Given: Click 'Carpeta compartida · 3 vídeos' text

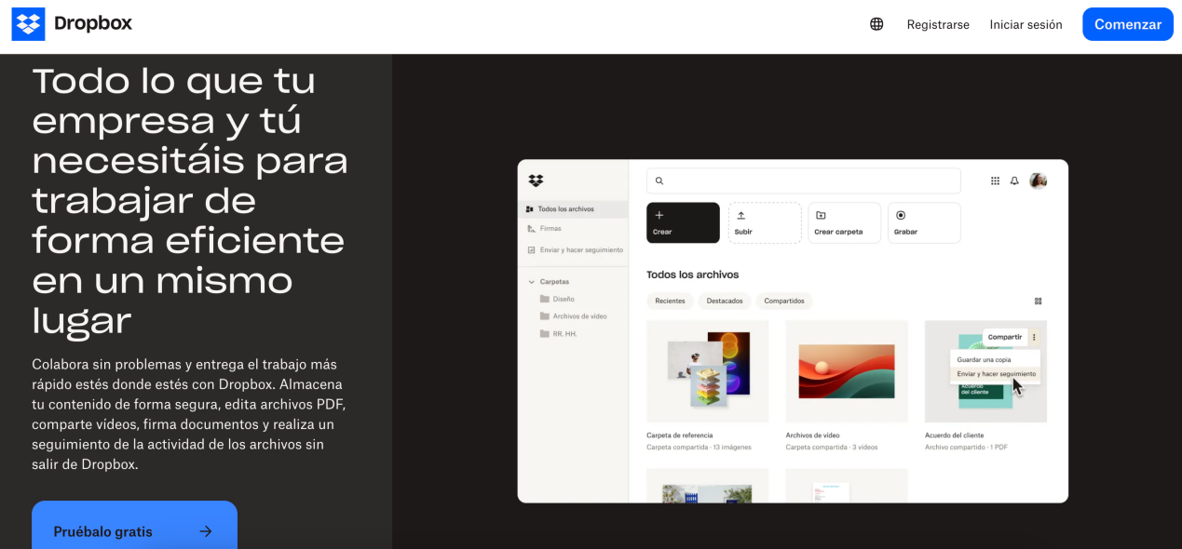Looking at the screenshot, I should click(832, 448).
